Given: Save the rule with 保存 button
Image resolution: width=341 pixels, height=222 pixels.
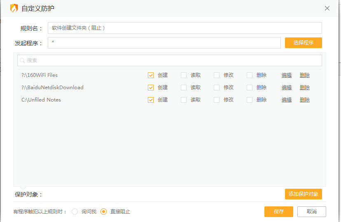Looking at the screenshot, I should pyautogui.click(x=279, y=212).
